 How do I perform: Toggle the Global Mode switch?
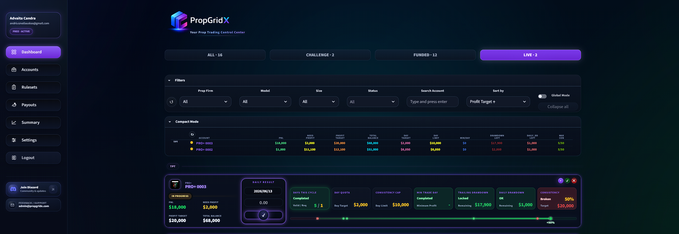(x=542, y=96)
